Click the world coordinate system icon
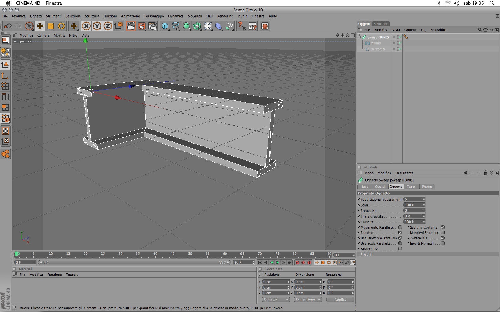The height and width of the screenshot is (312, 500). pos(118,26)
